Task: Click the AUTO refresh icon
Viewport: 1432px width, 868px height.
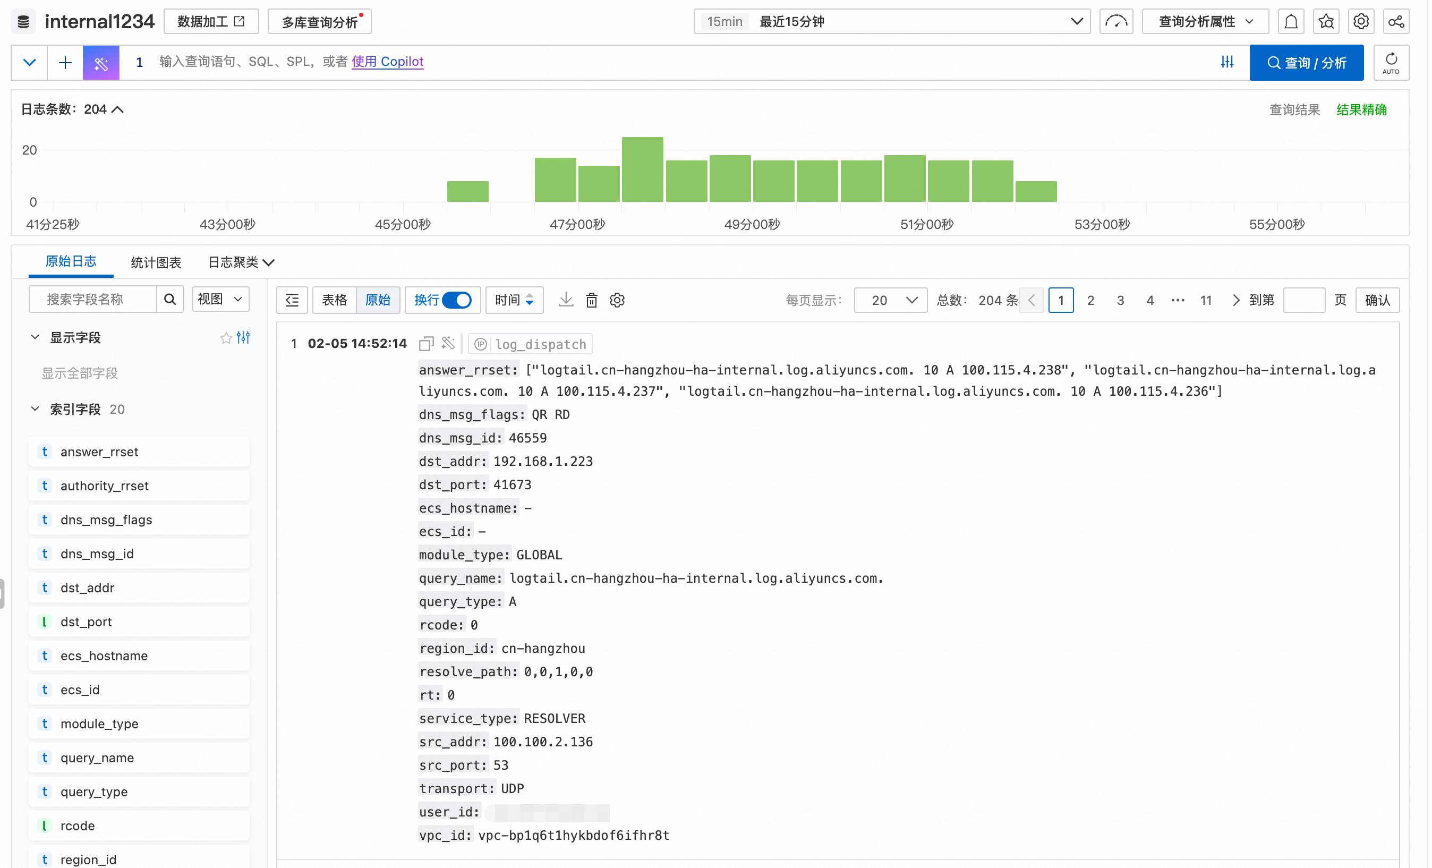Action: 1391,62
